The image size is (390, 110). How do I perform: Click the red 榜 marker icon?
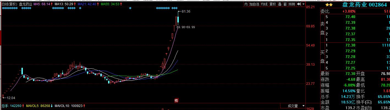[x=176, y=100]
